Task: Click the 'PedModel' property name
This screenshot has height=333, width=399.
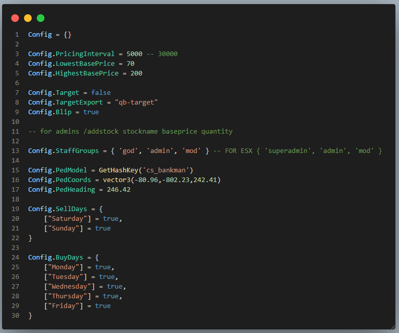Action: tap(71, 170)
